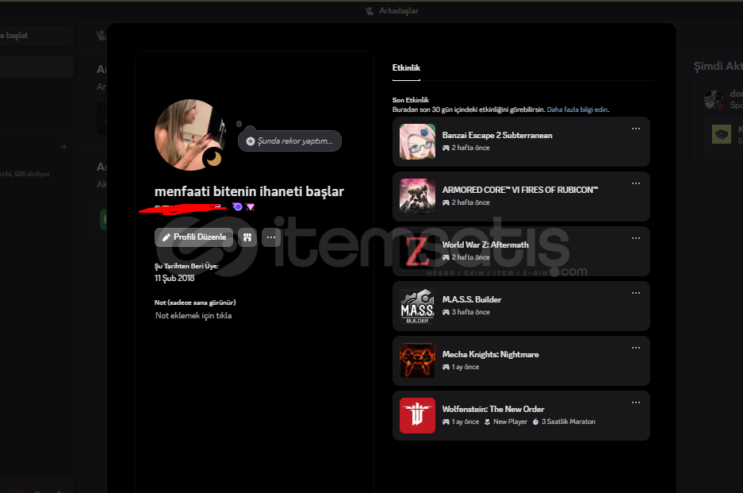Click the '3 hafta önce' text on M.A.S.S. card
The height and width of the screenshot is (493, 743).
point(470,312)
